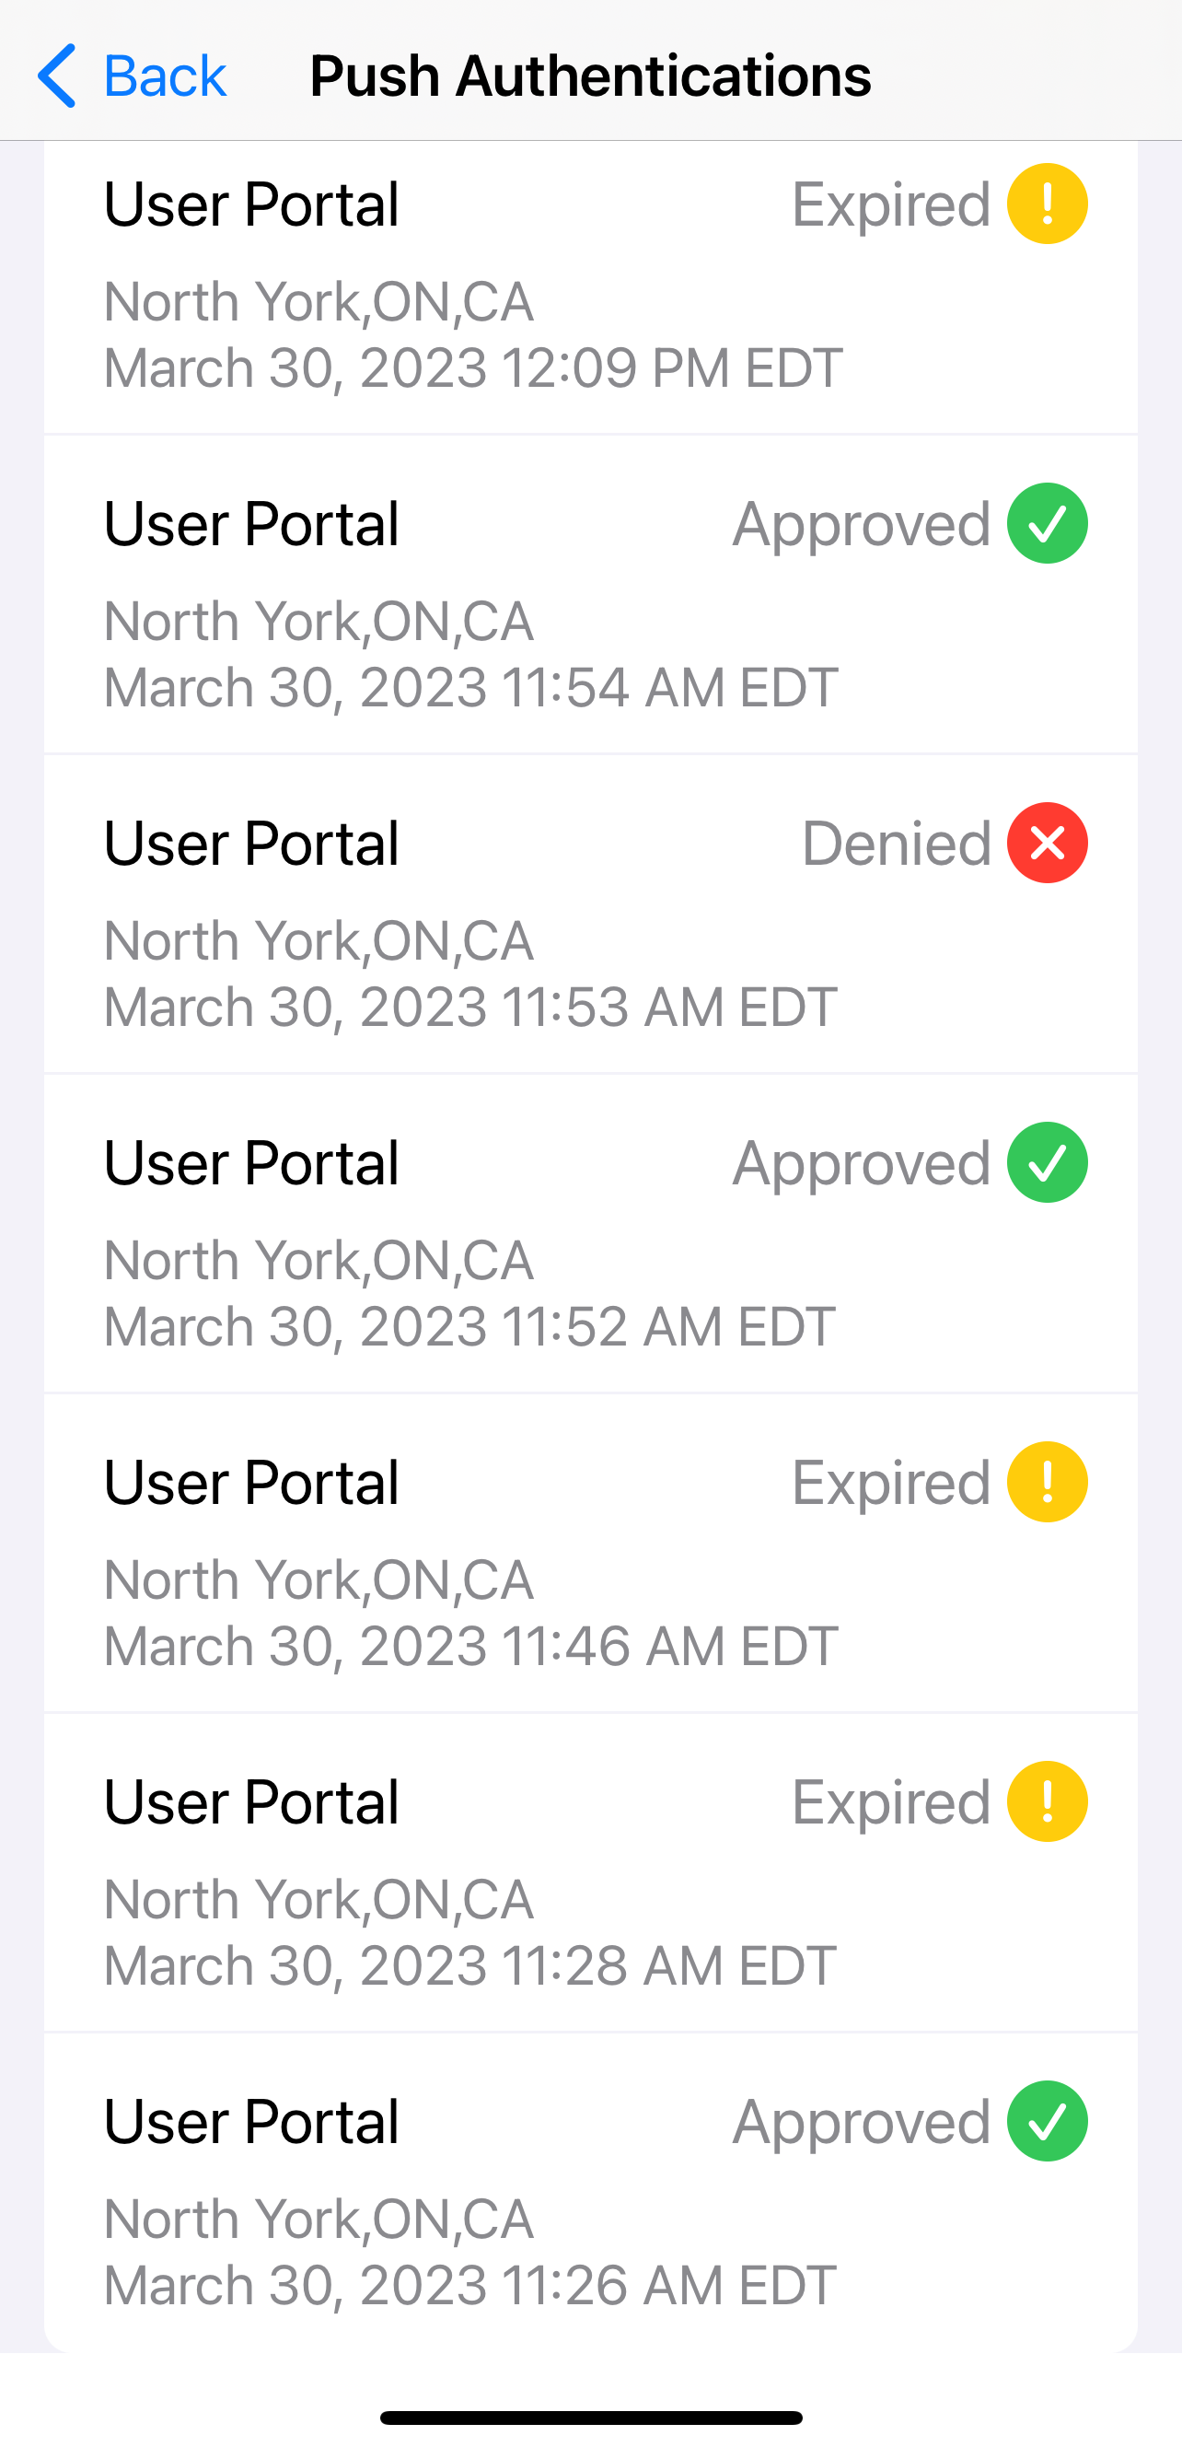This screenshot has height=2447, width=1182.
Task: Go back using the Back link
Action: [163, 76]
